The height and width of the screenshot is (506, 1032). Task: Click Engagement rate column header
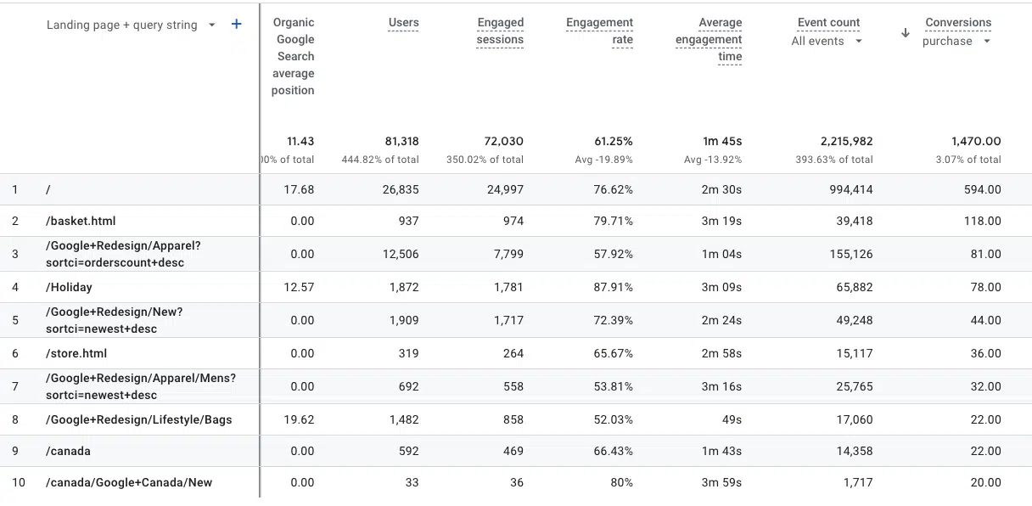tap(599, 31)
